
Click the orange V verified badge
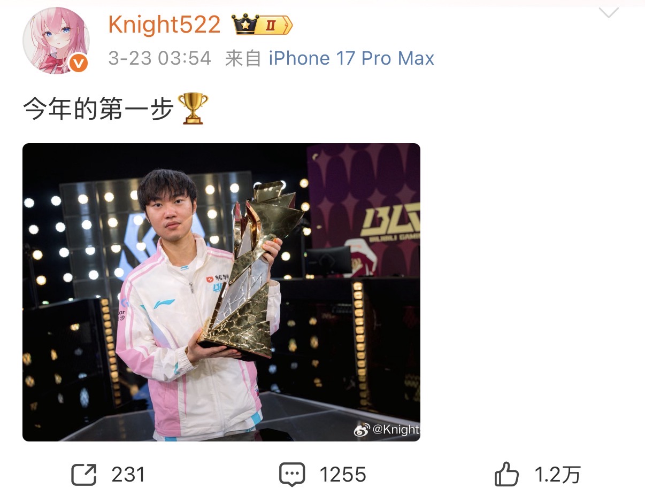79,64
